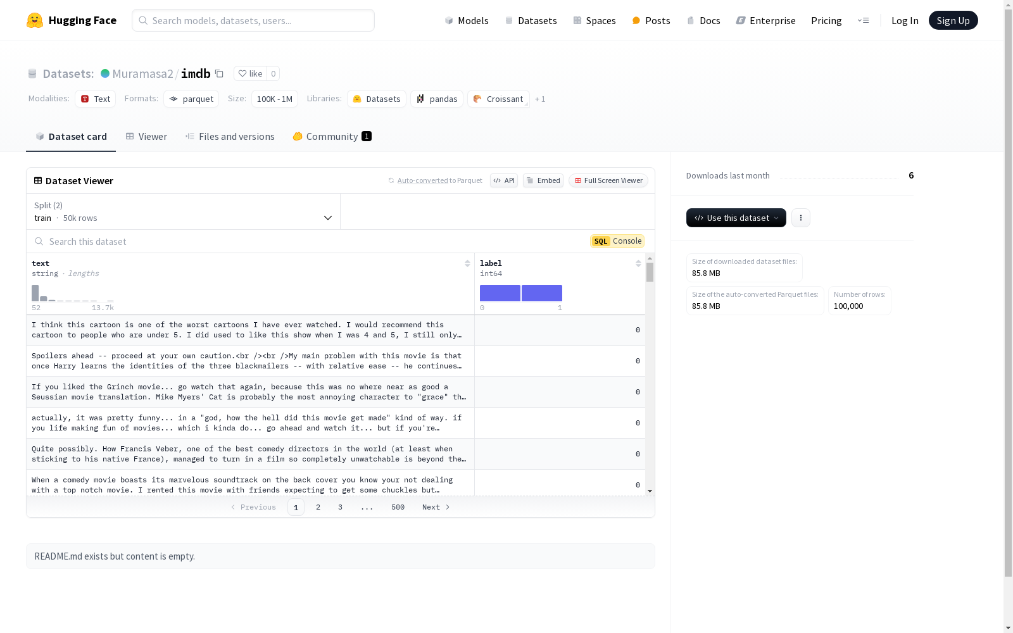Click the table scrollbar down arrow
The image size is (1013, 633).
pyautogui.click(x=650, y=491)
